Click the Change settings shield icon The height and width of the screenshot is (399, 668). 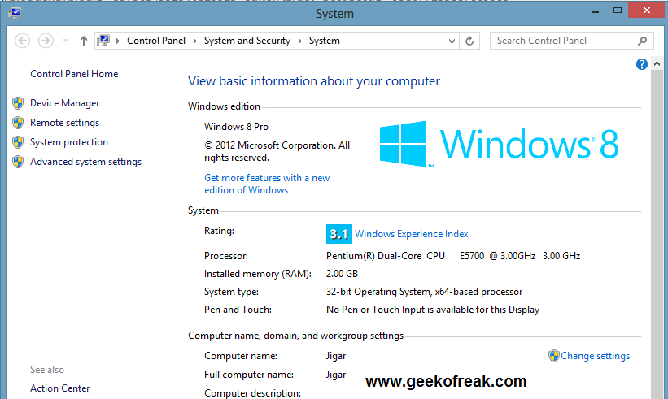click(x=553, y=356)
